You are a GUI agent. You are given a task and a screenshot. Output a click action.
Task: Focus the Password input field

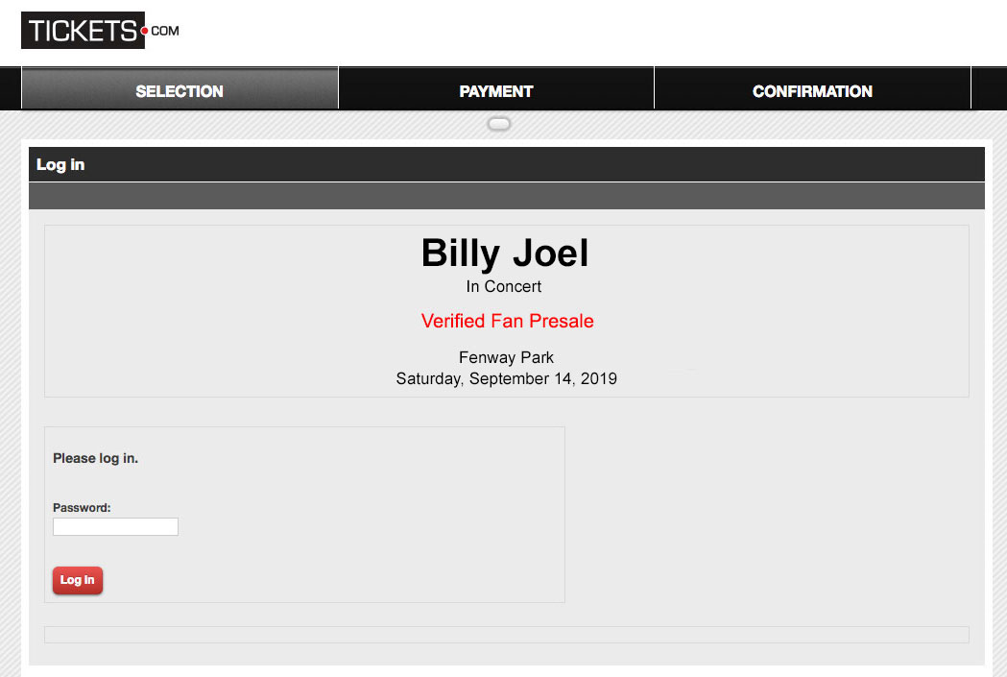point(115,526)
